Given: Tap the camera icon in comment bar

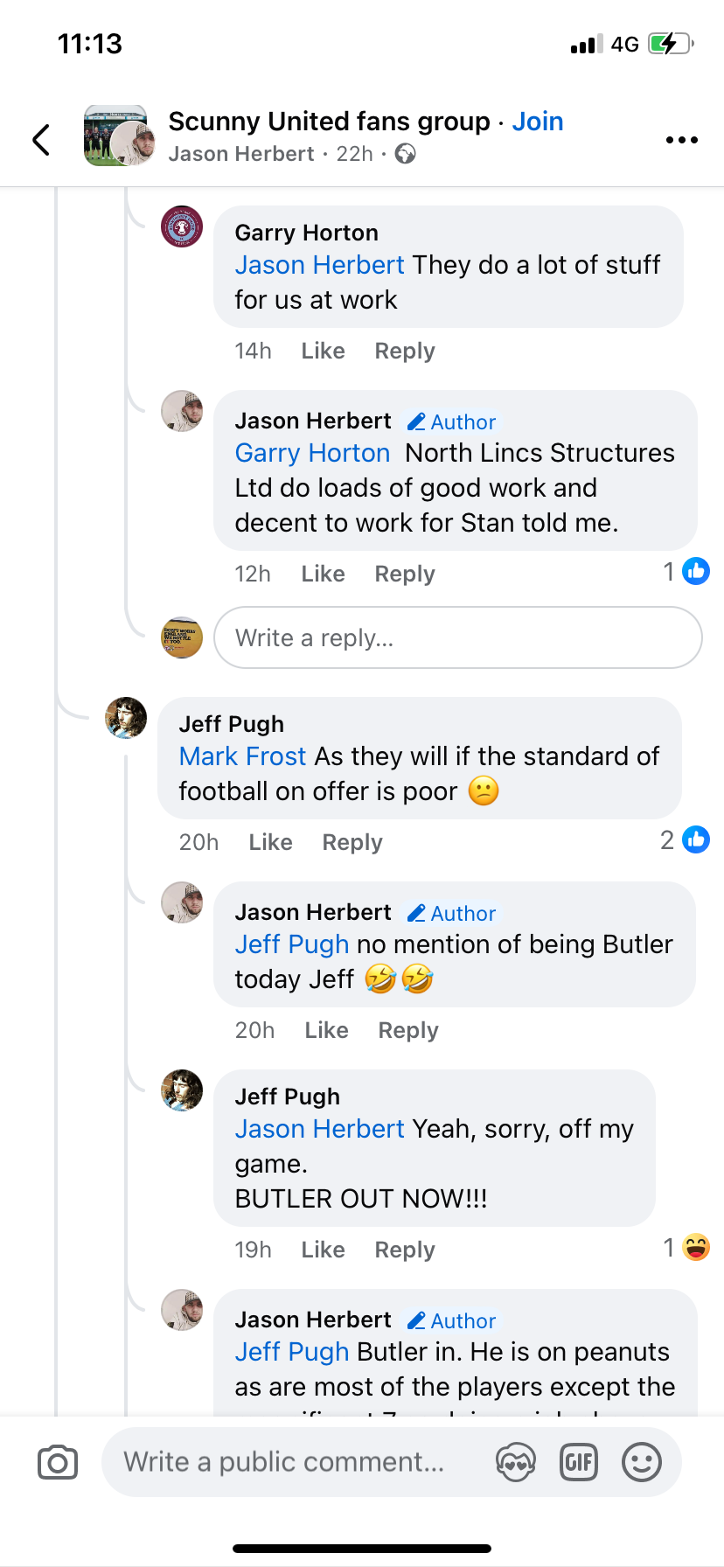Looking at the screenshot, I should pos(58,1462).
